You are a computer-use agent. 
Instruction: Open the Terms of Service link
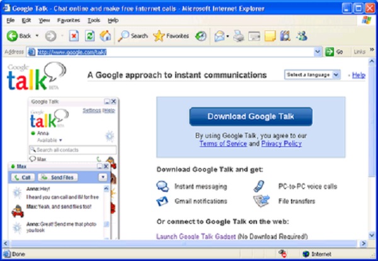tap(222, 144)
